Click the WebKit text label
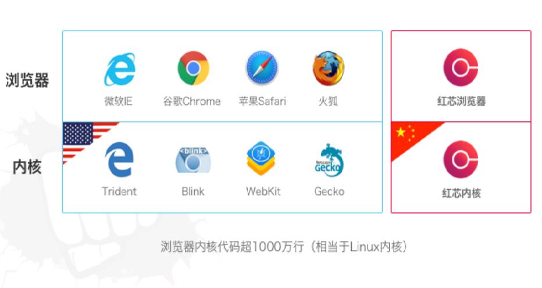The image size is (542, 288). tap(263, 191)
